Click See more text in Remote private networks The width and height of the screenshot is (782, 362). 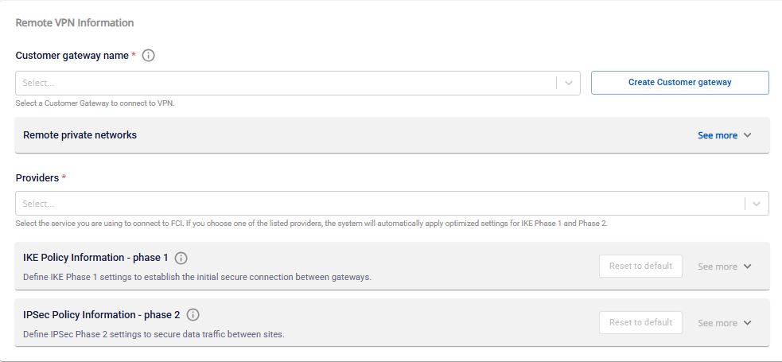pos(717,135)
